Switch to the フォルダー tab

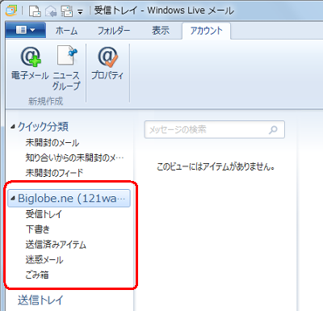(x=114, y=31)
